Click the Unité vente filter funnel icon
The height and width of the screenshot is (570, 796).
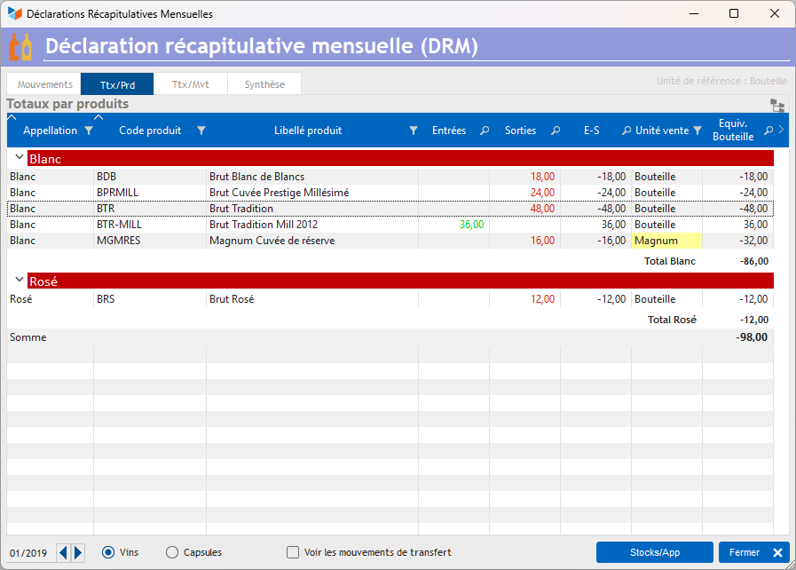point(697,131)
